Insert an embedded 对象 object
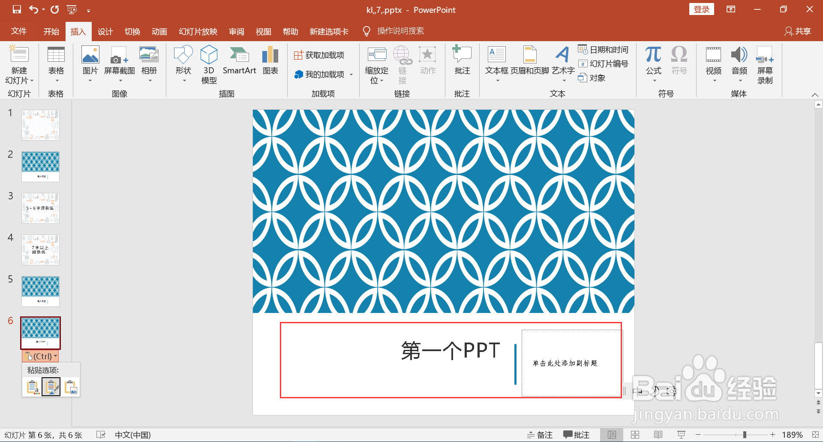 click(x=592, y=78)
